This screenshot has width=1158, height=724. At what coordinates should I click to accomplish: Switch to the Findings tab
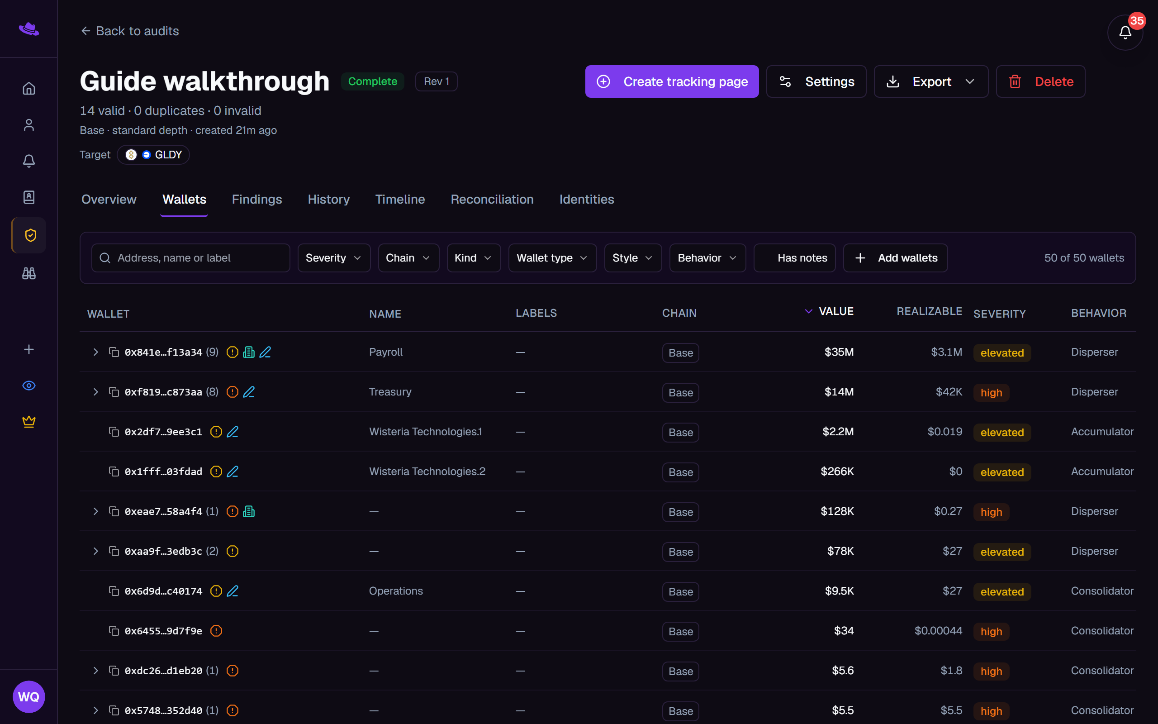tap(257, 199)
